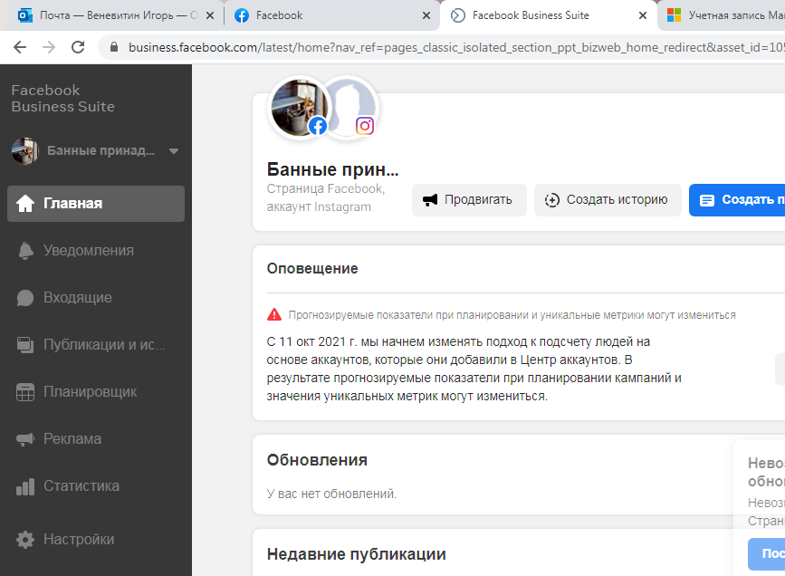Image resolution: width=785 pixels, height=576 pixels.
Task: Open Настройки in the sidebar
Action: point(96,540)
